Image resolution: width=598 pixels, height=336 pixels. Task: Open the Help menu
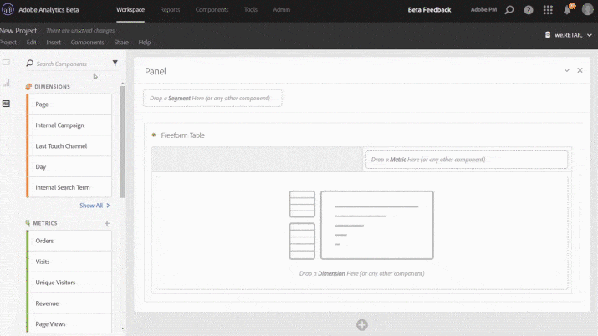tap(144, 43)
